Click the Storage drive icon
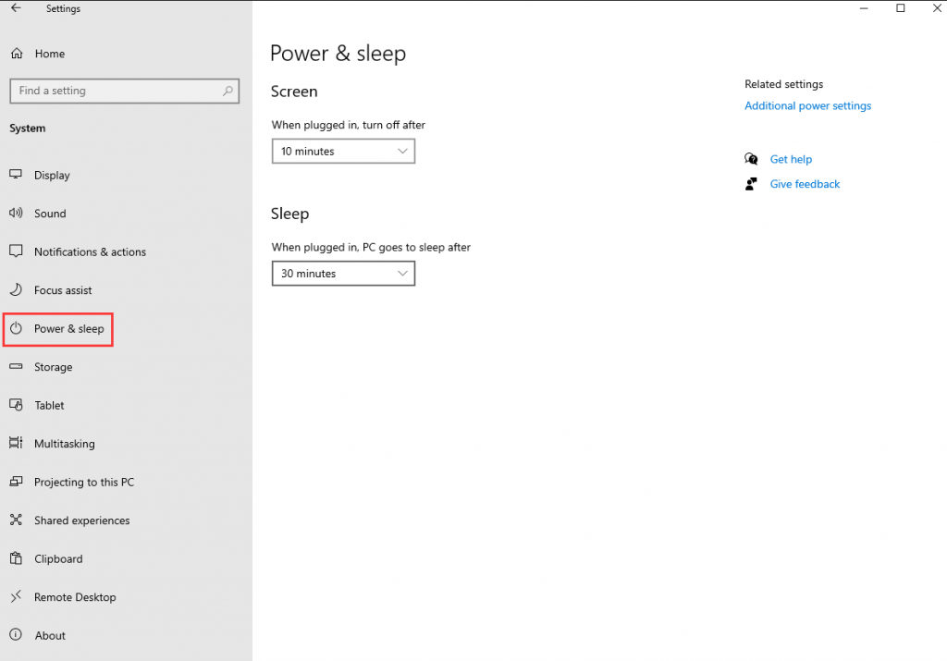The width and height of the screenshot is (947, 661). coord(16,367)
